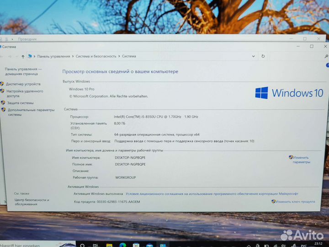Open 'Дополнительные параметры системы' link
329x247 pixels.
(x=31, y=112)
